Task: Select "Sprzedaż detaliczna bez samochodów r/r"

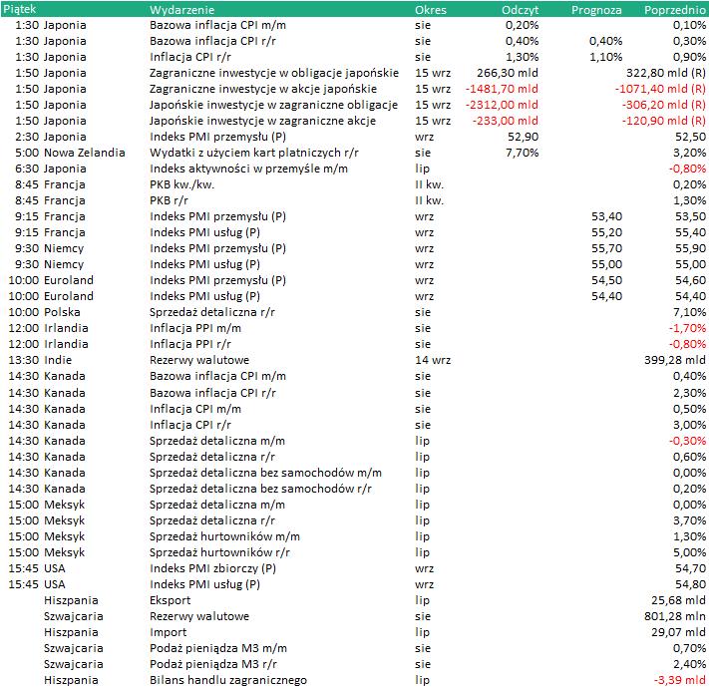Action: tap(260, 489)
